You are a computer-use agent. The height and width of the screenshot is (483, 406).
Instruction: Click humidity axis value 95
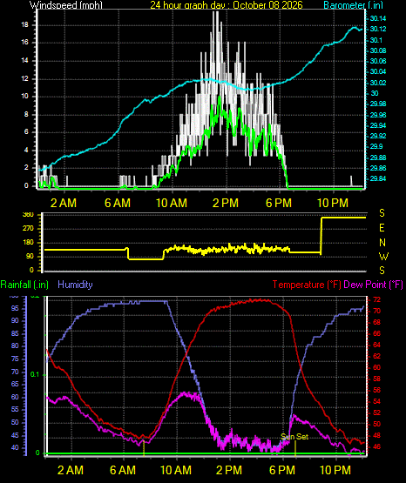(15, 308)
